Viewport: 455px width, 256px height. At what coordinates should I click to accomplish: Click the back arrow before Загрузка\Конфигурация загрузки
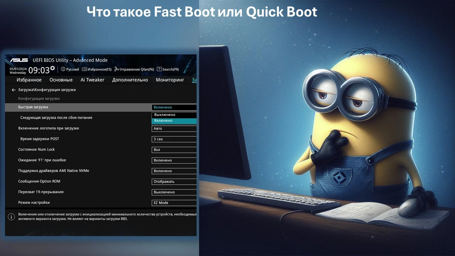tap(14, 90)
